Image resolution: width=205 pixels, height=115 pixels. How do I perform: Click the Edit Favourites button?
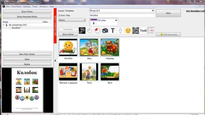coord(168,34)
